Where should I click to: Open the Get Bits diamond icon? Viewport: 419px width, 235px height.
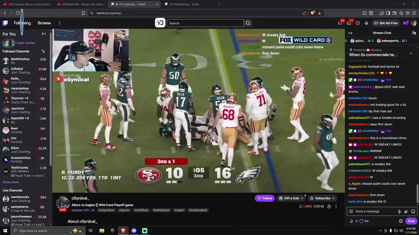366,23
